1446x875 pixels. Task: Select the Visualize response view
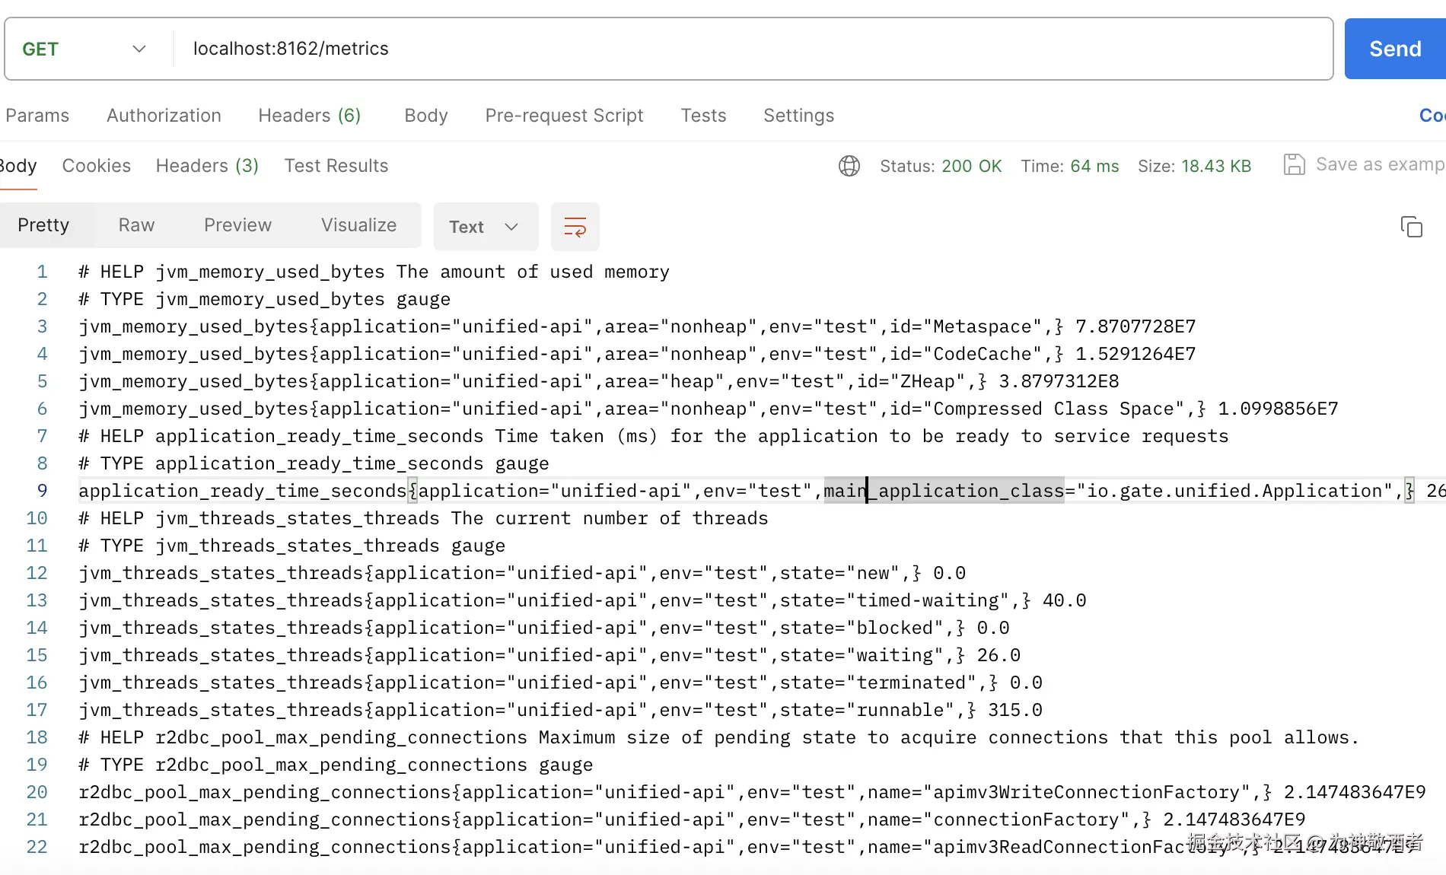point(358,225)
